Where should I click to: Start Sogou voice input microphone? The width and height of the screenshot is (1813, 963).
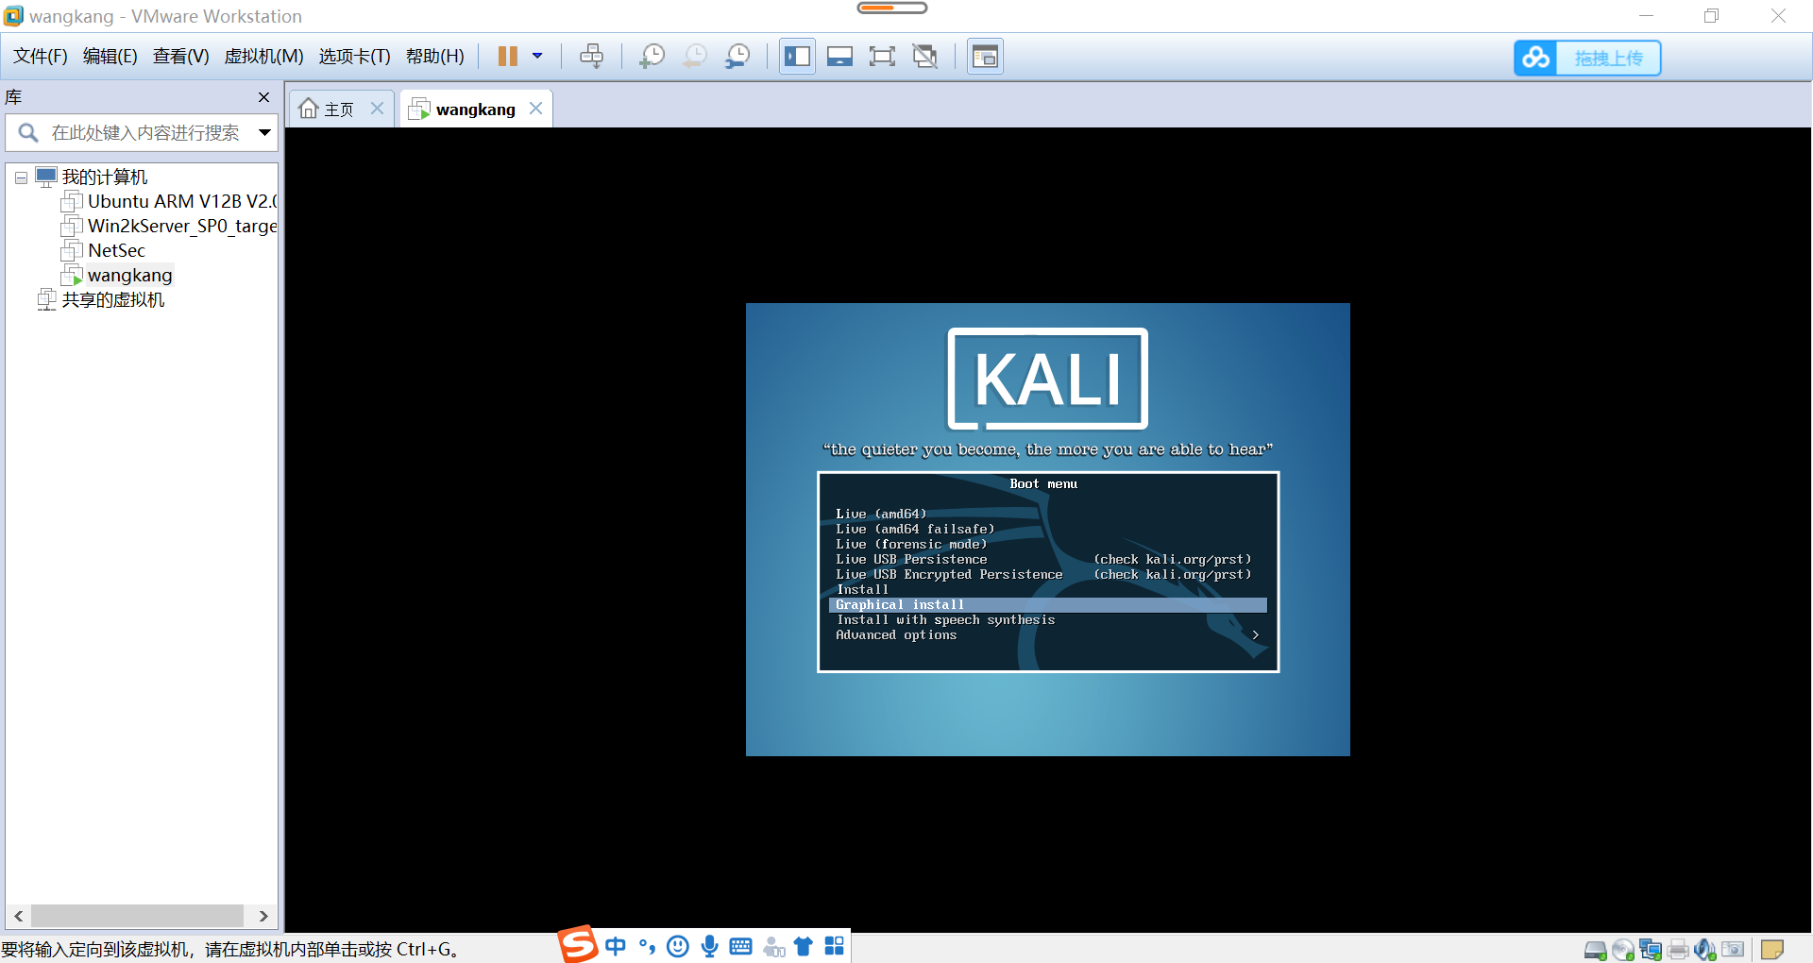coord(710,946)
